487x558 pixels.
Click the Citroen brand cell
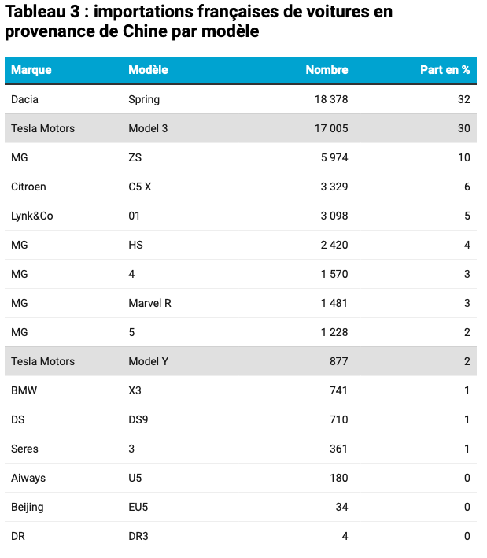(x=28, y=187)
